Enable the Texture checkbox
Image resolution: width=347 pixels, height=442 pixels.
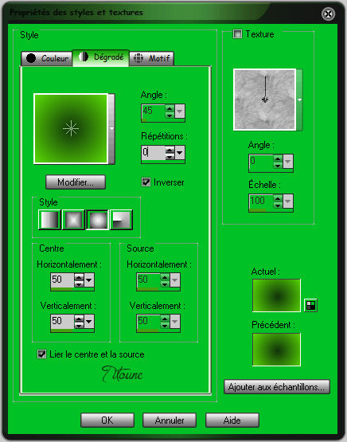(x=237, y=34)
